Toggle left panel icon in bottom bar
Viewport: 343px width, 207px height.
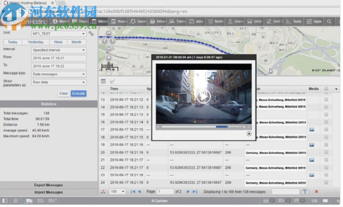(x=5, y=201)
